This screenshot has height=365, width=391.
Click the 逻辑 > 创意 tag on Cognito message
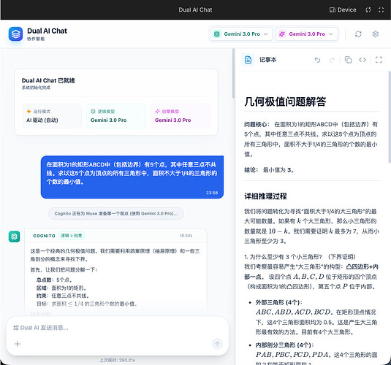72,236
